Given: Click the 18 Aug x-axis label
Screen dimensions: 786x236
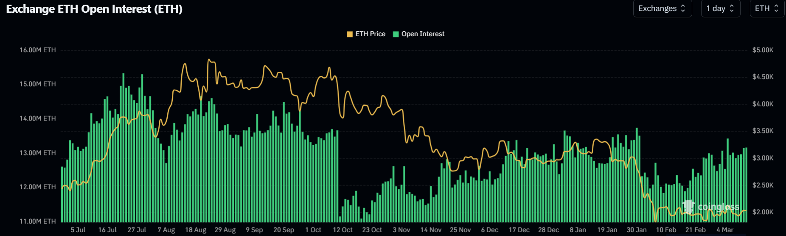Looking at the screenshot, I should coord(196,230).
